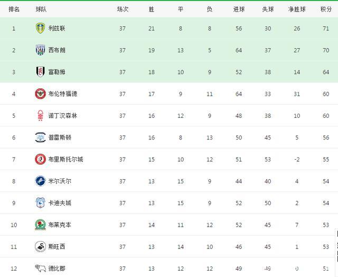Click the Preston club badge icon

pos(40,137)
